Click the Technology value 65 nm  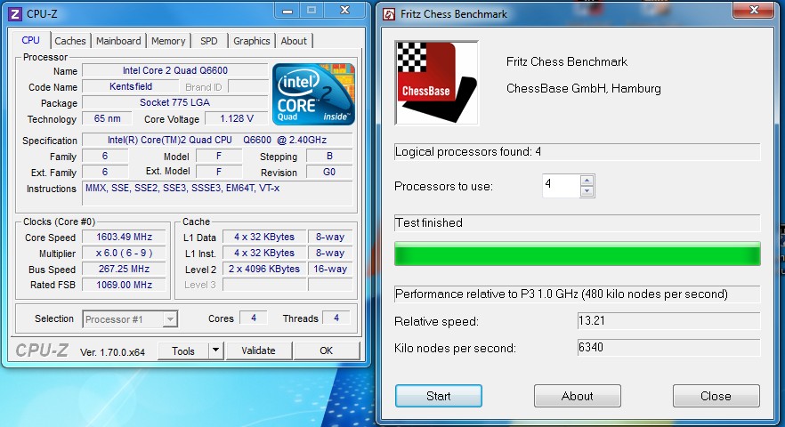(x=107, y=118)
